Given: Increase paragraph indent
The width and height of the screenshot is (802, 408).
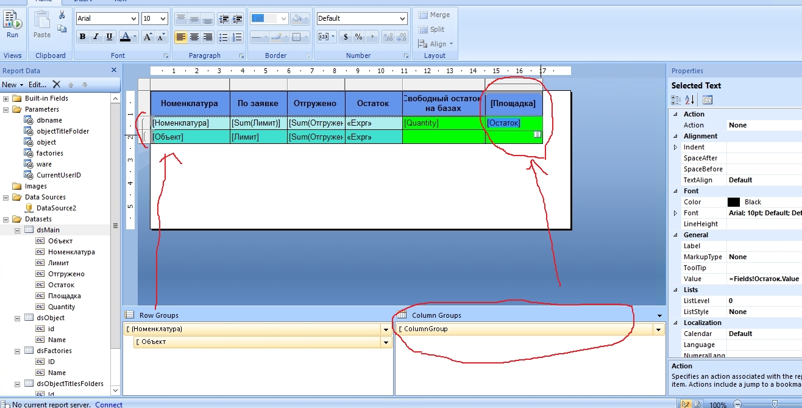Looking at the screenshot, I should pos(237,19).
